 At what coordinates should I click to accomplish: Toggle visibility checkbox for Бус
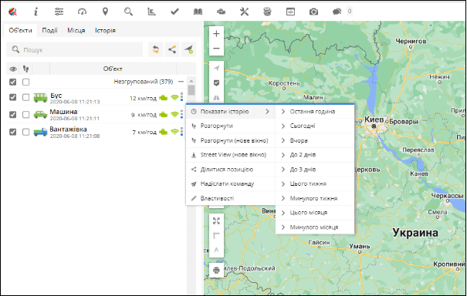[13, 97]
